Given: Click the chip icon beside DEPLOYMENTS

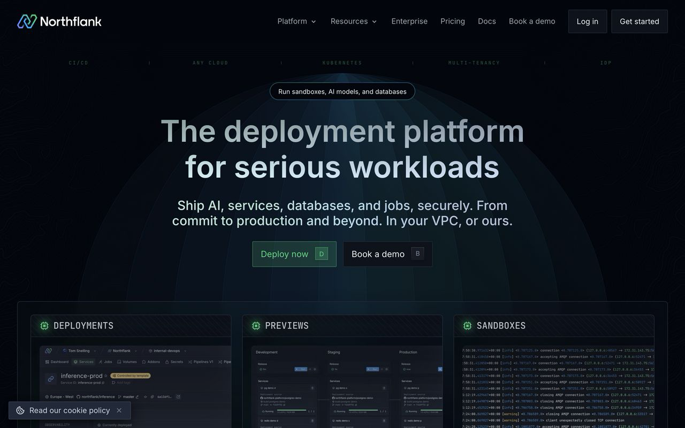Looking at the screenshot, I should [x=44, y=325].
